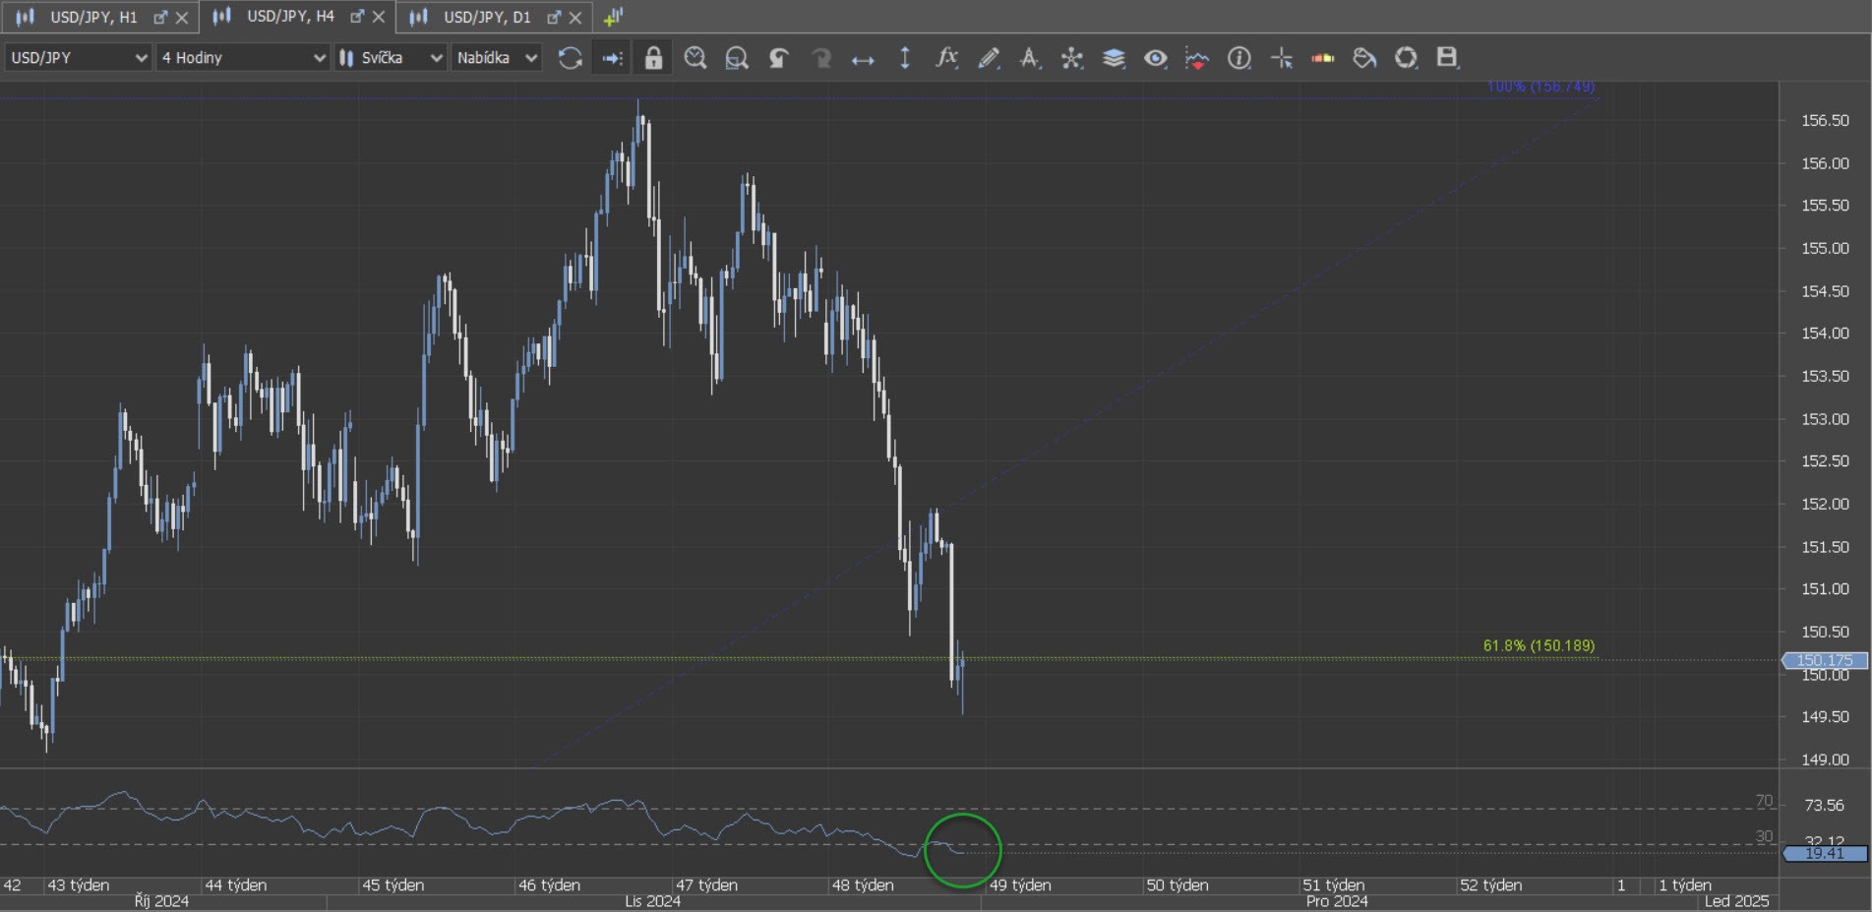The height and width of the screenshot is (912, 1872).
Task: Click the current price tag 150.175
Action: coord(1825,660)
